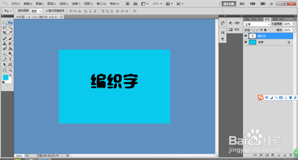
Task: Switch to the 通道 tab
Action: 275,19
